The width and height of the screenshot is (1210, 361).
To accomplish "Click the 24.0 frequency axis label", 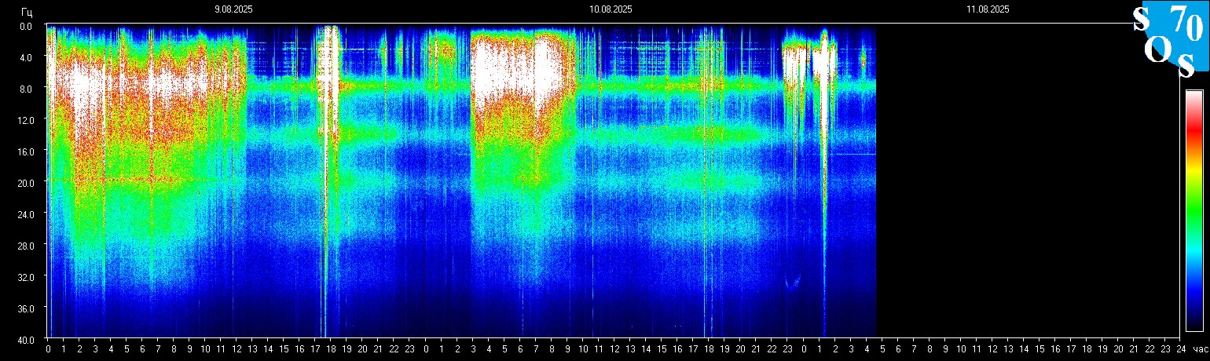I will (24, 213).
